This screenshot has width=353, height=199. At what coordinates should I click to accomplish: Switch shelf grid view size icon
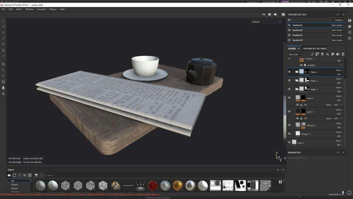click(281, 182)
